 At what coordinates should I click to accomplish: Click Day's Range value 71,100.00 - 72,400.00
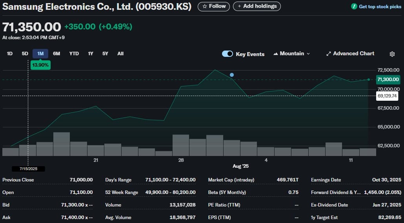tap(170, 180)
